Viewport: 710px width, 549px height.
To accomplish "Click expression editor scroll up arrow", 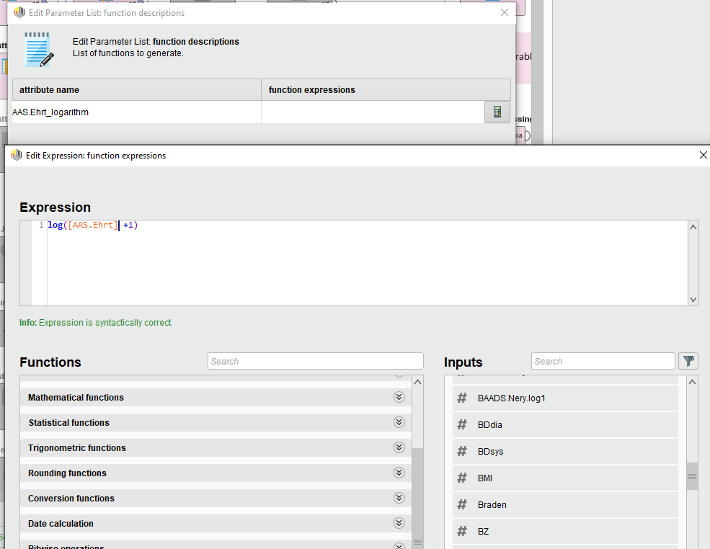I will click(x=693, y=227).
